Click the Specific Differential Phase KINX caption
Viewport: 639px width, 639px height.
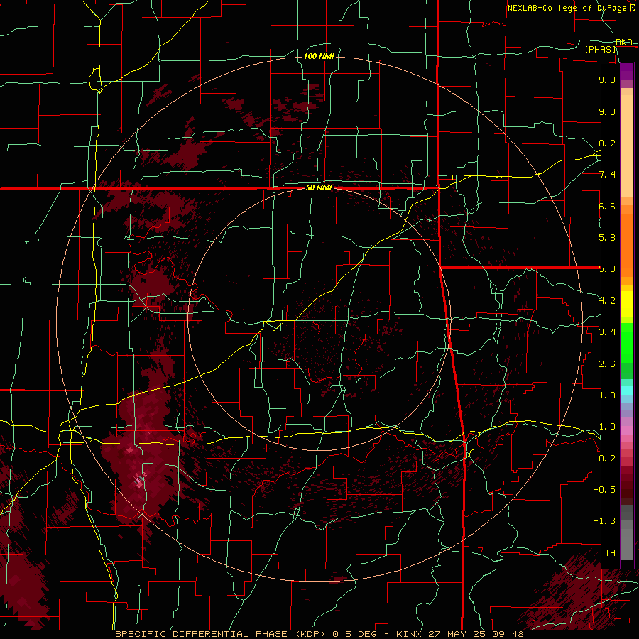click(x=319, y=634)
